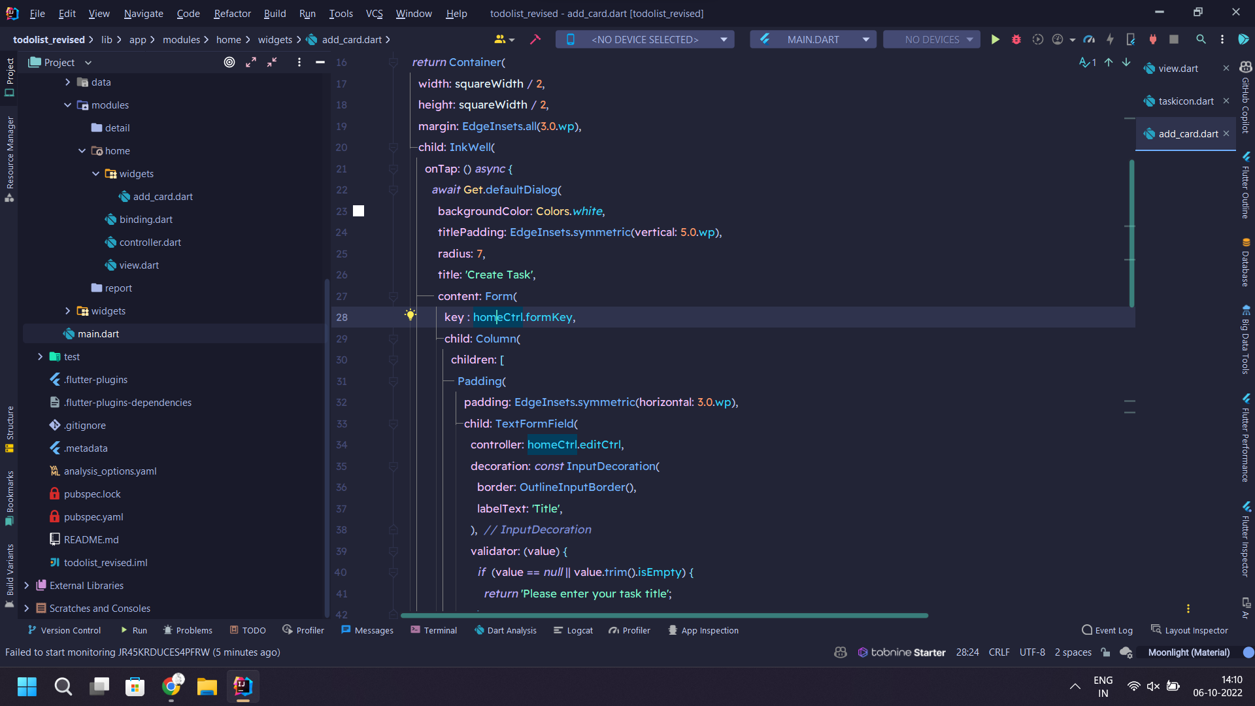Open the VCS menu

(374, 13)
